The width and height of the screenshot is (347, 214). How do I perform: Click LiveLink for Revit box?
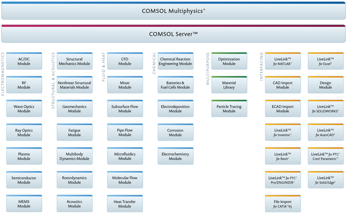(x=283, y=156)
